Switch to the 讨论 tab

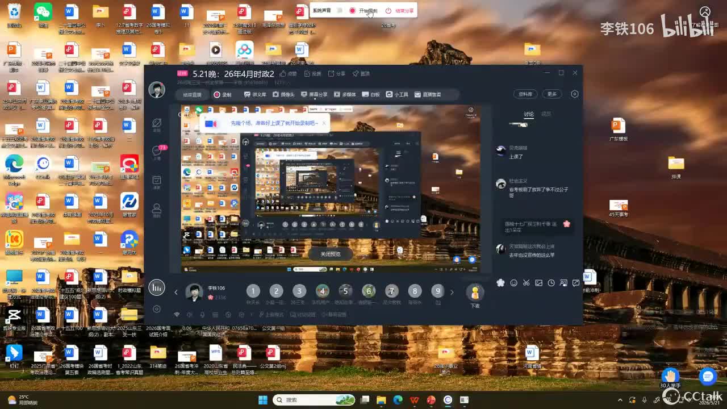click(x=529, y=114)
